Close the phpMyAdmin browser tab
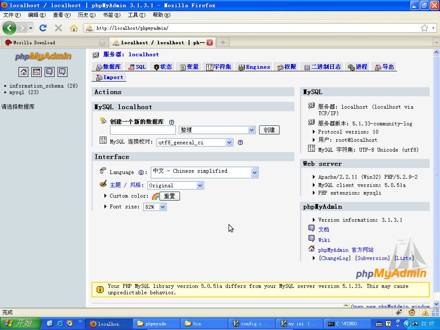 (210, 43)
